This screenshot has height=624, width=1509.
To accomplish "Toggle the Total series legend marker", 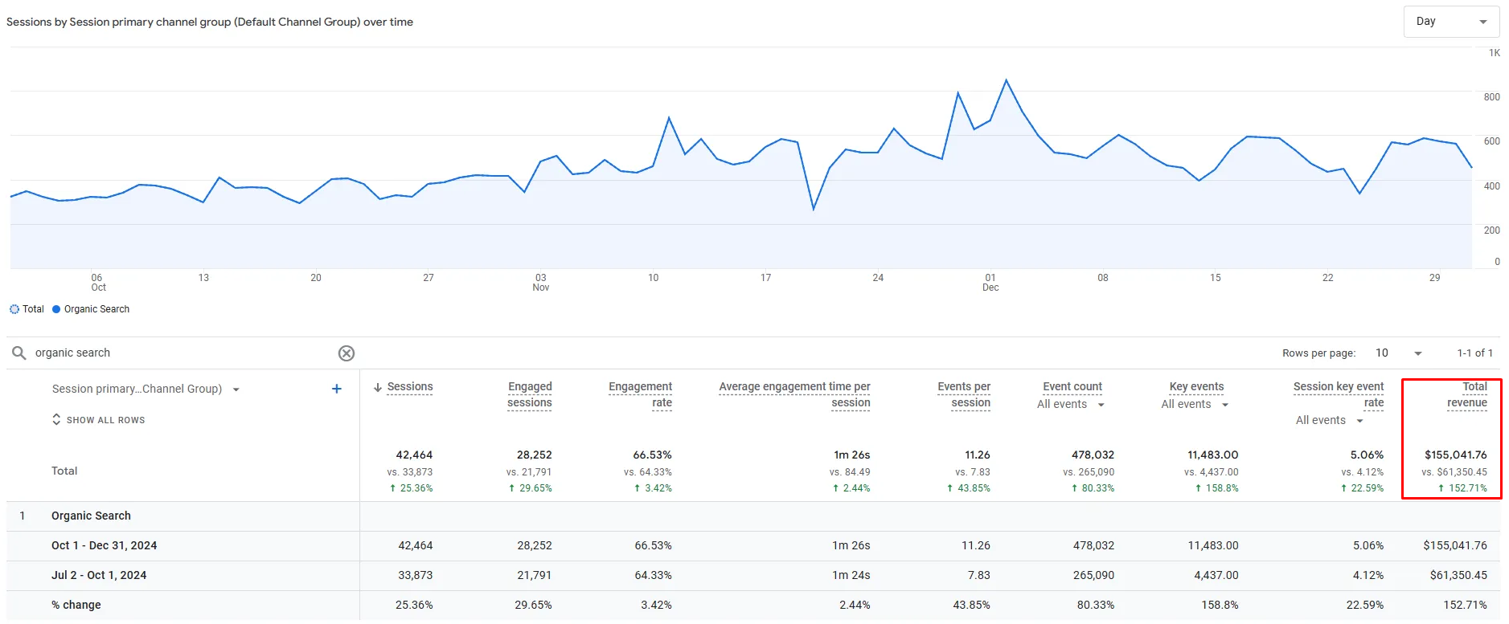I will coord(14,309).
